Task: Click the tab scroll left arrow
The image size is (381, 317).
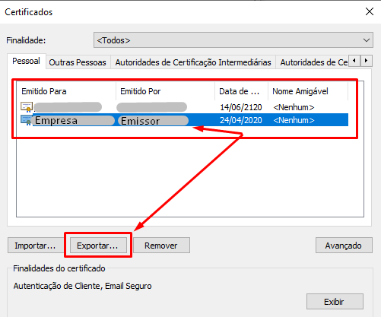Action: point(354,61)
